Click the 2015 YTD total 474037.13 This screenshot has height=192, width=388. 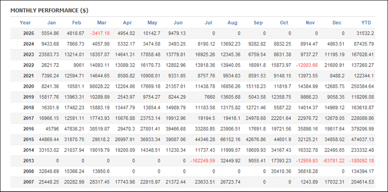click(363, 140)
